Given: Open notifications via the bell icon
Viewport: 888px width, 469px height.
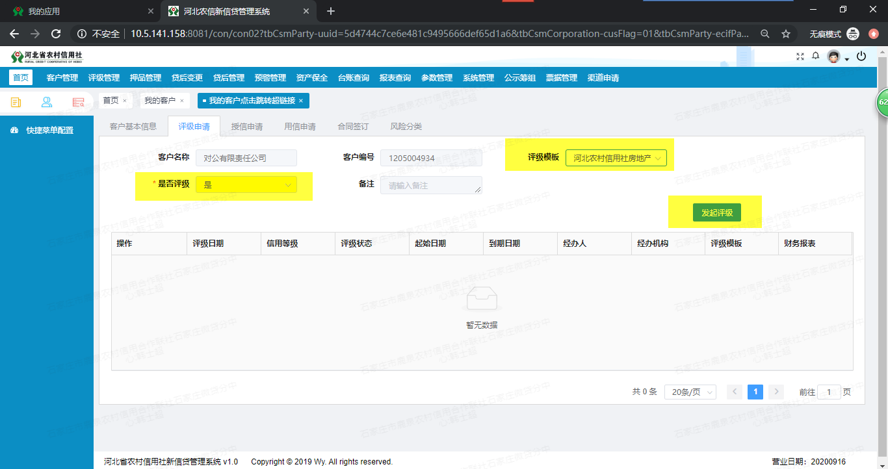Looking at the screenshot, I should click(815, 57).
